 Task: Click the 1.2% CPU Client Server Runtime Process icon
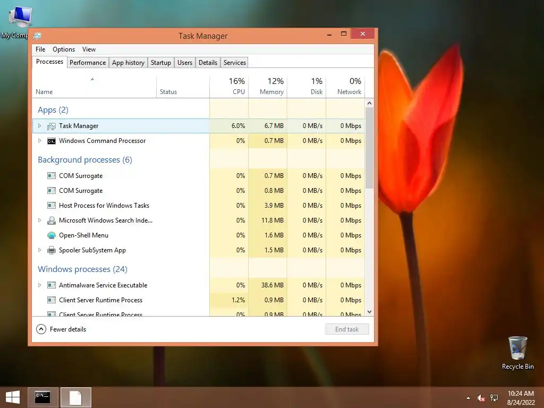(x=52, y=300)
